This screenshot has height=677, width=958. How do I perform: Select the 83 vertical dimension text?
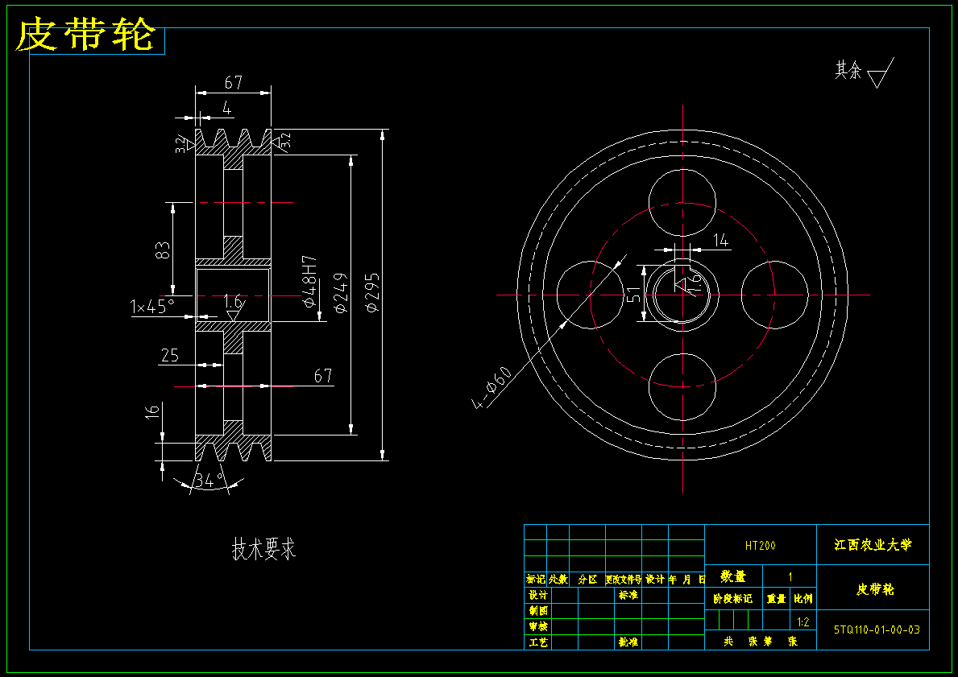click(x=163, y=250)
